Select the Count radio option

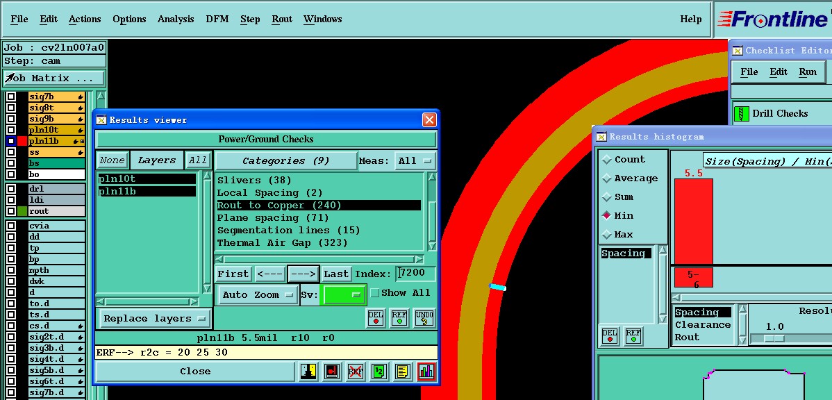[x=606, y=160]
